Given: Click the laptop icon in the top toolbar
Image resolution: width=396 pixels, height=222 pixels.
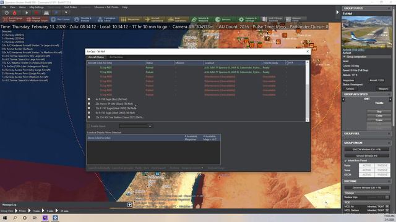Looking at the screenshot, I should pos(46,12).
